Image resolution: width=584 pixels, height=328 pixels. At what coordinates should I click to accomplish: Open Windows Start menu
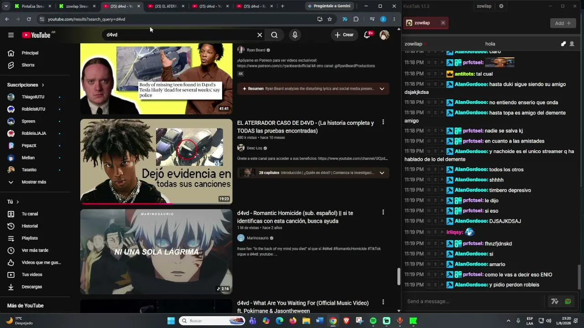point(171,321)
